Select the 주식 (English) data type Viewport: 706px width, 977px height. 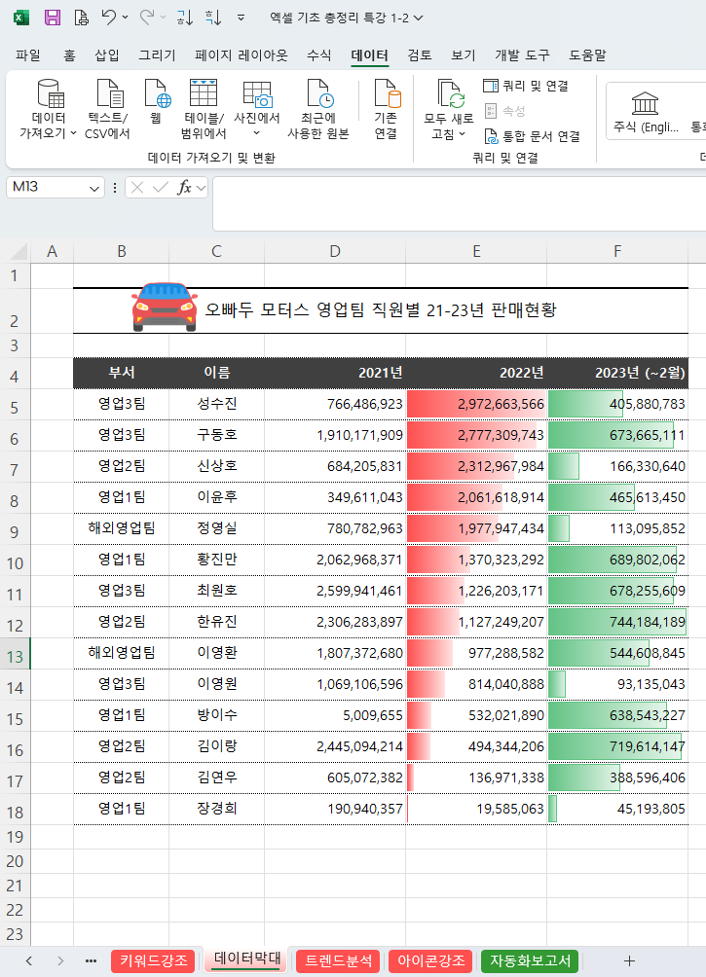tap(646, 112)
